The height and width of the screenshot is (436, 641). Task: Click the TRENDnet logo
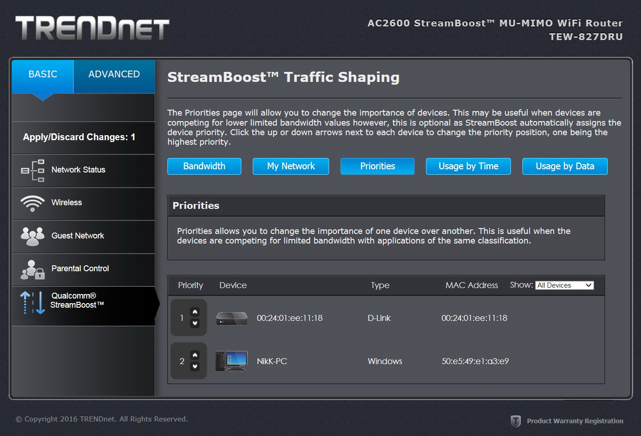92,28
